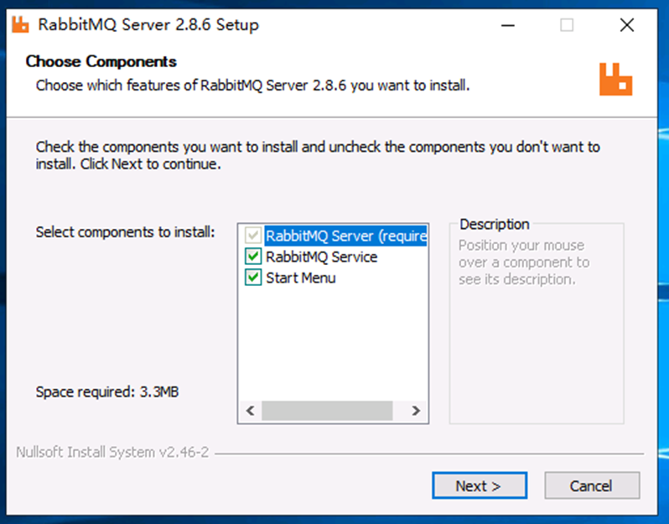
Task: Click the large orange RabbitMQ logo
Action: (x=615, y=80)
